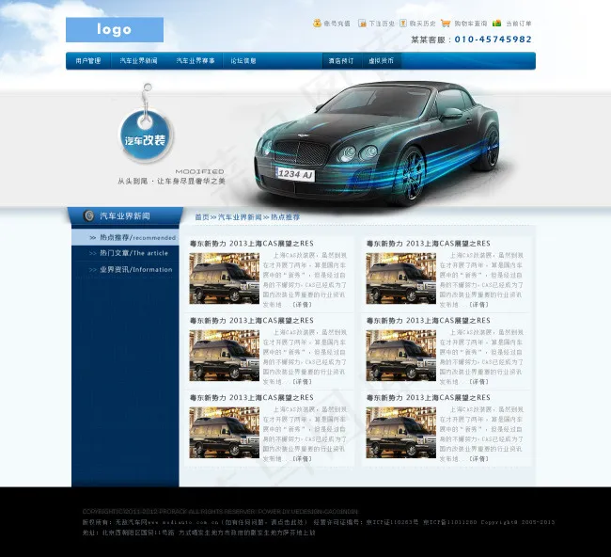The image size is (611, 557).
Task: Click the 下注历史 icon in top bar
Action: [x=362, y=23]
